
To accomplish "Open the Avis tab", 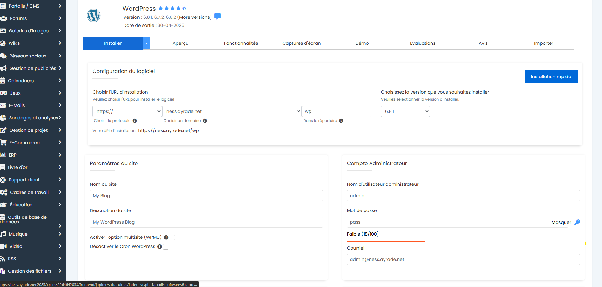I will point(483,43).
